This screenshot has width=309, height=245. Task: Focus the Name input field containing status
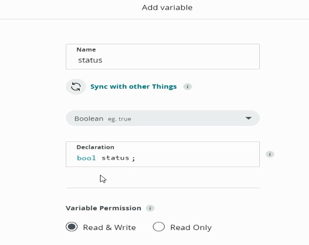tap(163, 57)
